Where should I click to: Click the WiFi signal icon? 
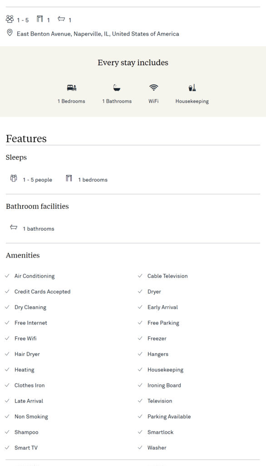tap(153, 87)
